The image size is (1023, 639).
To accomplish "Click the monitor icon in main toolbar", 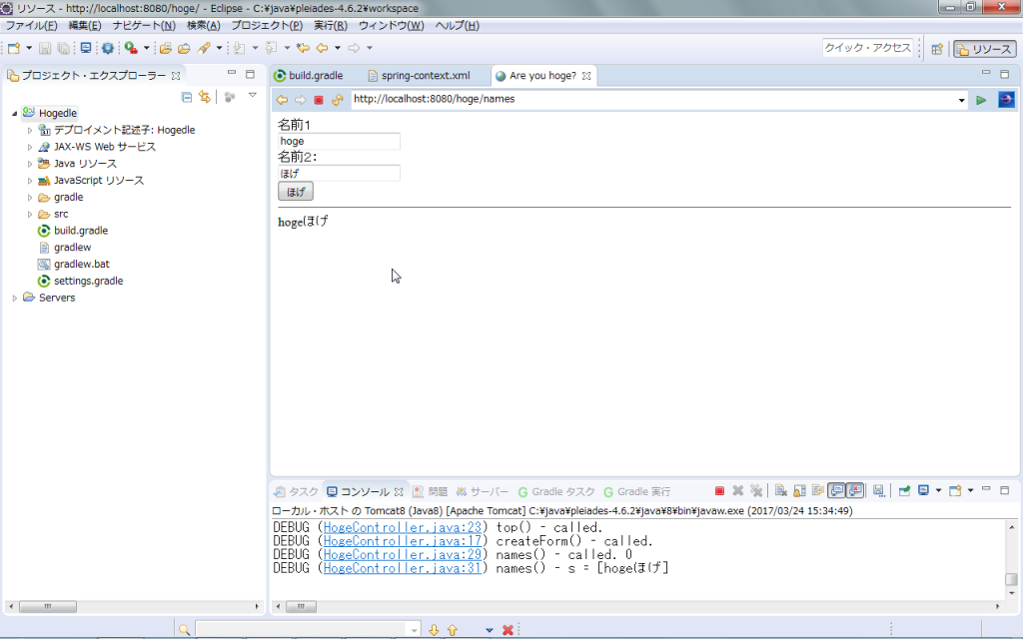I will point(86,48).
